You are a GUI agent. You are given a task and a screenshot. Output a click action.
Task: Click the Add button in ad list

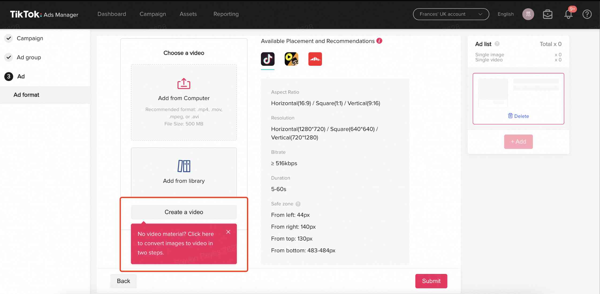(x=518, y=142)
